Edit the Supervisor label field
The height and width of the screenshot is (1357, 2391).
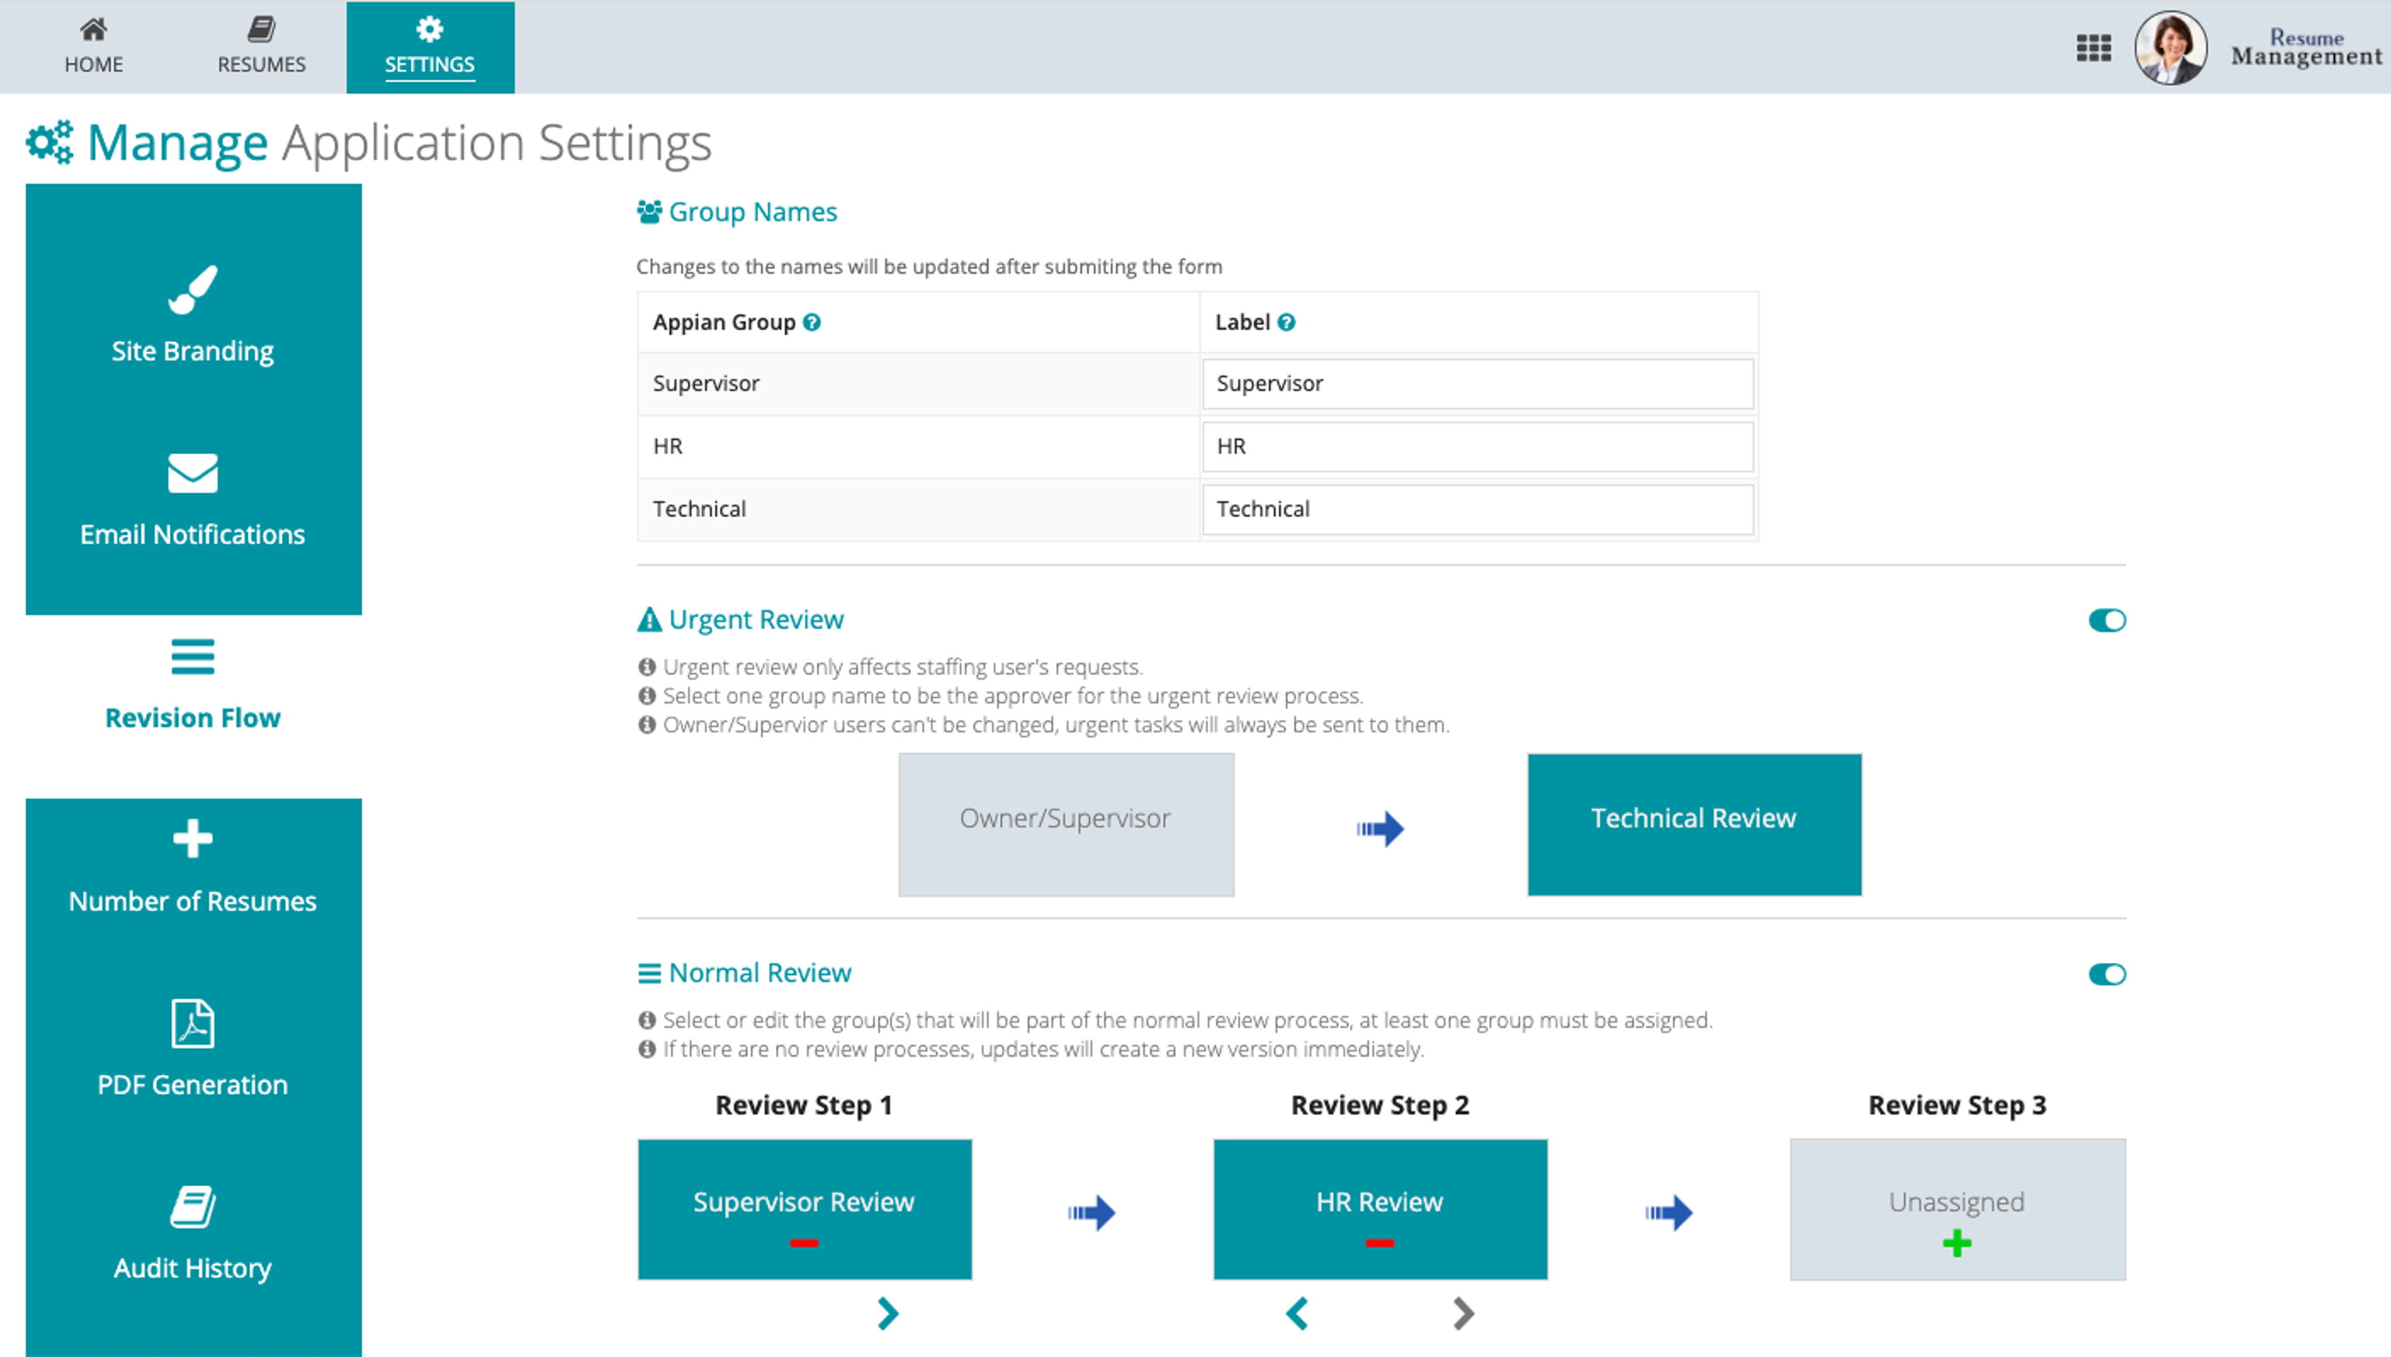[1477, 384]
